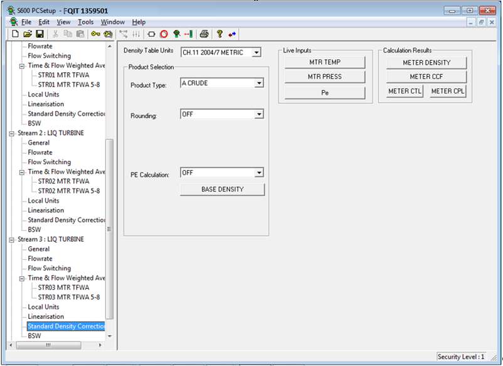Open the Help menu
This screenshot has height=366, width=503.
tap(139, 22)
